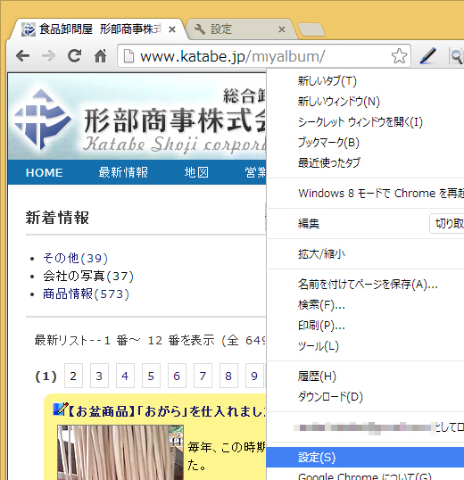Screen dimensions: 464x480
Task: Click HOME in the site navigation
Action: pyautogui.click(x=45, y=173)
